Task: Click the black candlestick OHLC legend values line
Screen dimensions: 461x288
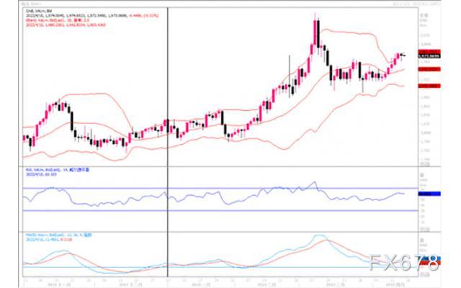Action: point(92,16)
